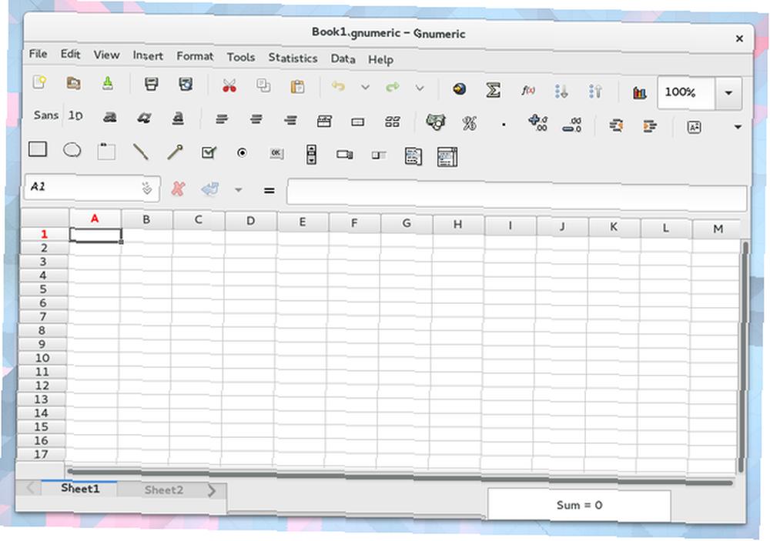Select the checkbox object tool
This screenshot has height=541, width=770.
[x=209, y=152]
